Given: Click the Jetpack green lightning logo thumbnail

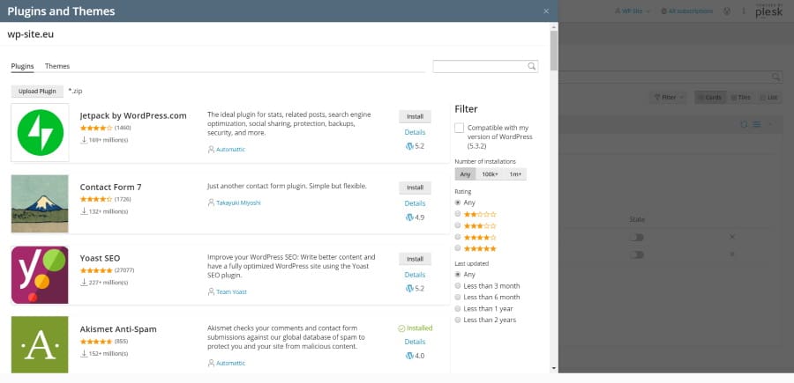Looking at the screenshot, I should (40, 132).
